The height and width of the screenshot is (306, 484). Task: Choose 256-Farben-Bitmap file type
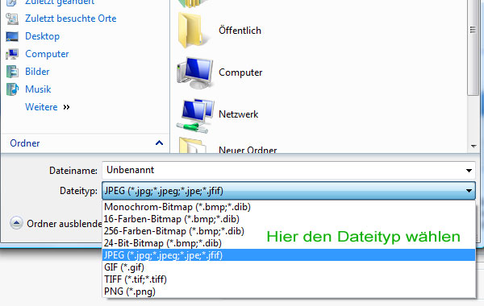click(x=289, y=231)
